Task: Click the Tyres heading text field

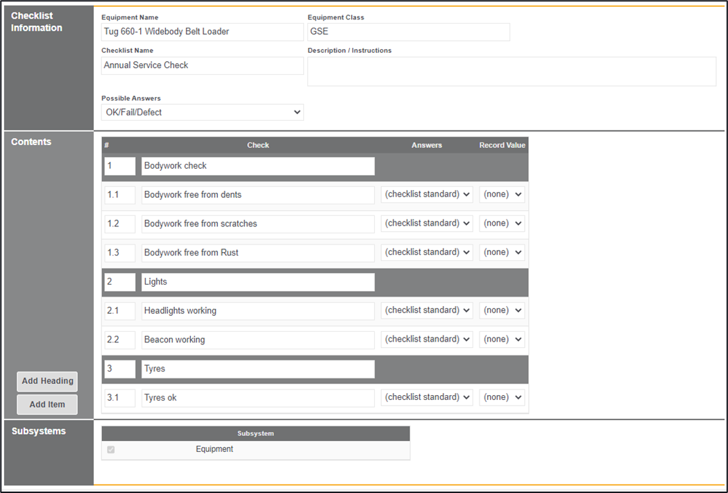Action: [257, 369]
